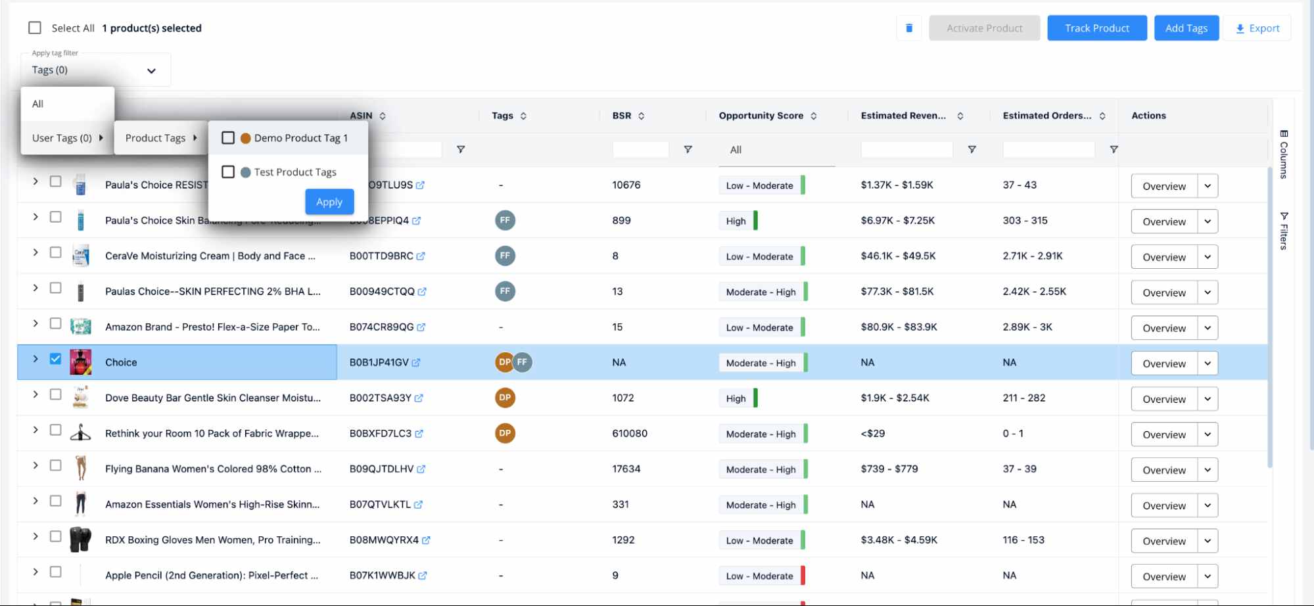Click DP tag badge on Dove Beauty Bar row
The width and height of the screenshot is (1314, 606).
(x=505, y=398)
